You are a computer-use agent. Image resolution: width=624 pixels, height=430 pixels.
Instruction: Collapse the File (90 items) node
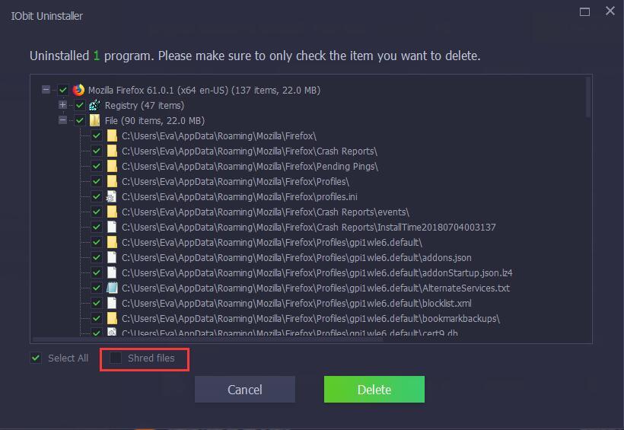[62, 119]
